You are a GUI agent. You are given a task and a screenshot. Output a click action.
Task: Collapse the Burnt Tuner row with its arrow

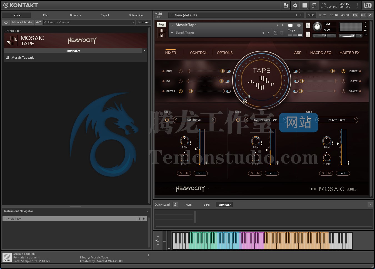(x=172, y=33)
